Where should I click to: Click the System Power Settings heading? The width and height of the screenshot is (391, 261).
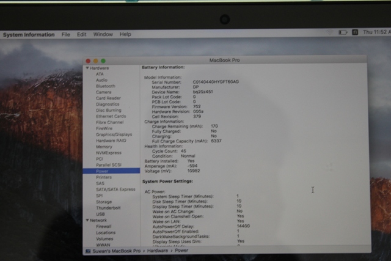point(167,181)
